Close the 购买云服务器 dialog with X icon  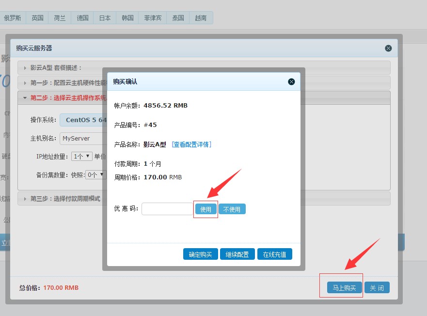(x=388, y=48)
